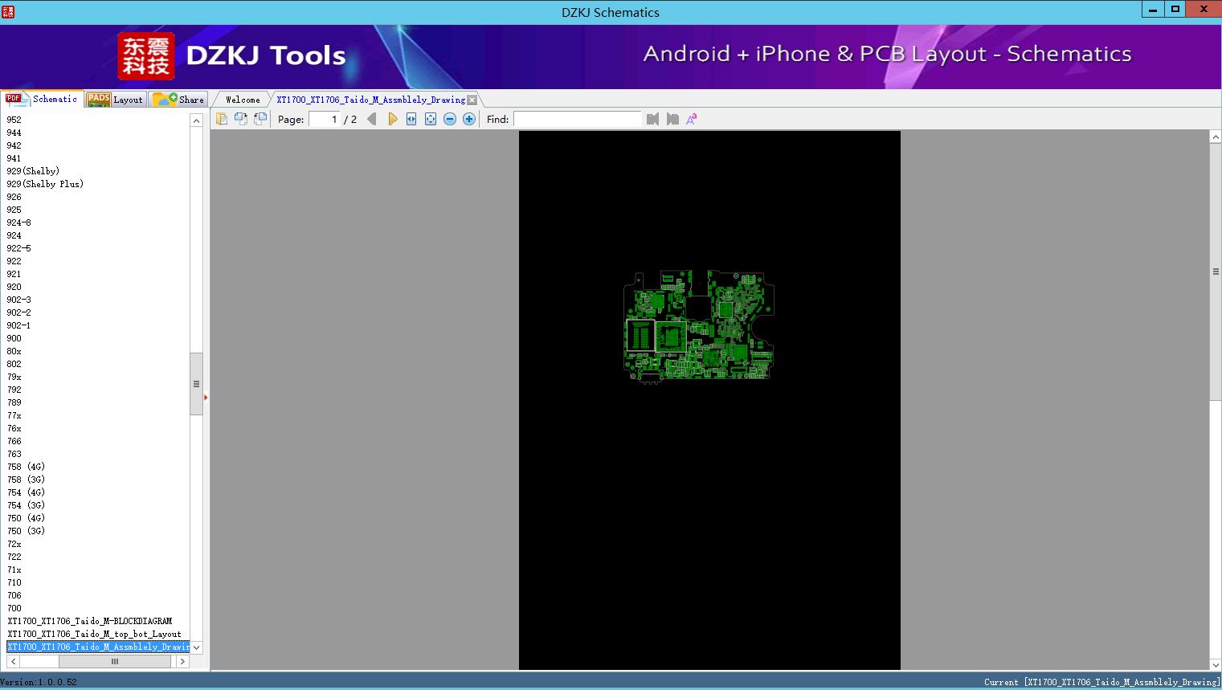Click the find next result icon

click(x=672, y=119)
